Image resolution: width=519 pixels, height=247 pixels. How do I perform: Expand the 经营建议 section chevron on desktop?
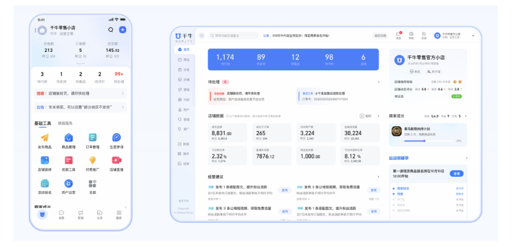coord(378,177)
